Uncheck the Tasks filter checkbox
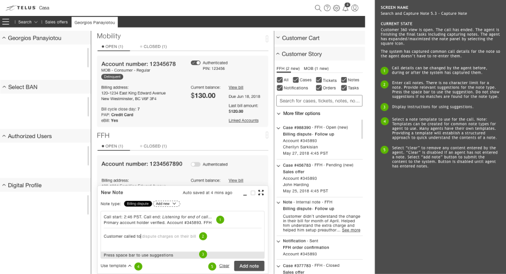 point(344,88)
